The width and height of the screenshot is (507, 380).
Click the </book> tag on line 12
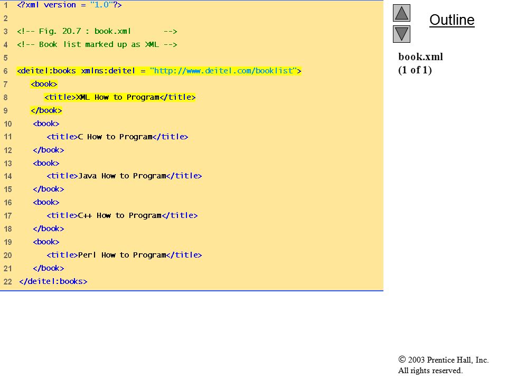point(49,150)
